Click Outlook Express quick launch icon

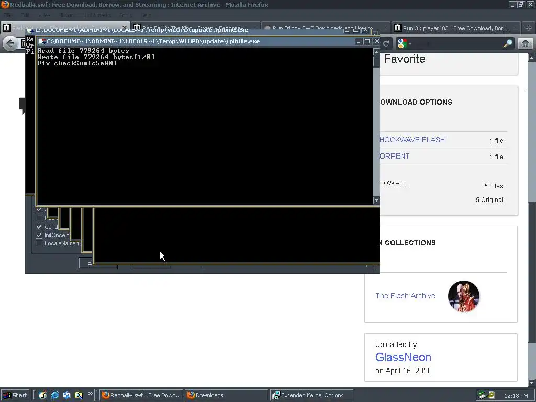[x=66, y=395]
